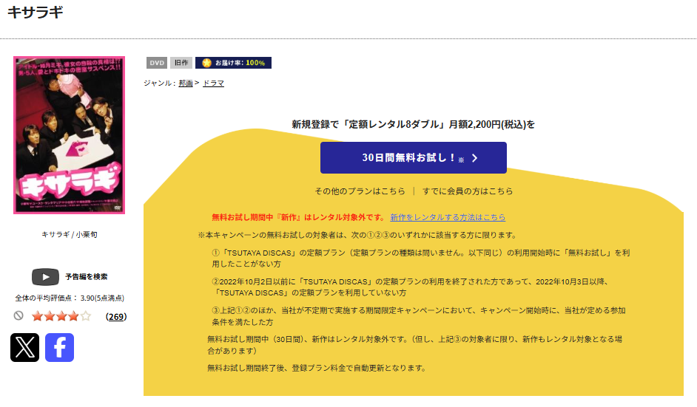Viewport: 697px width, 407px height.
Task: Start the 30日間無料お試し trial button
Action: 414,158
